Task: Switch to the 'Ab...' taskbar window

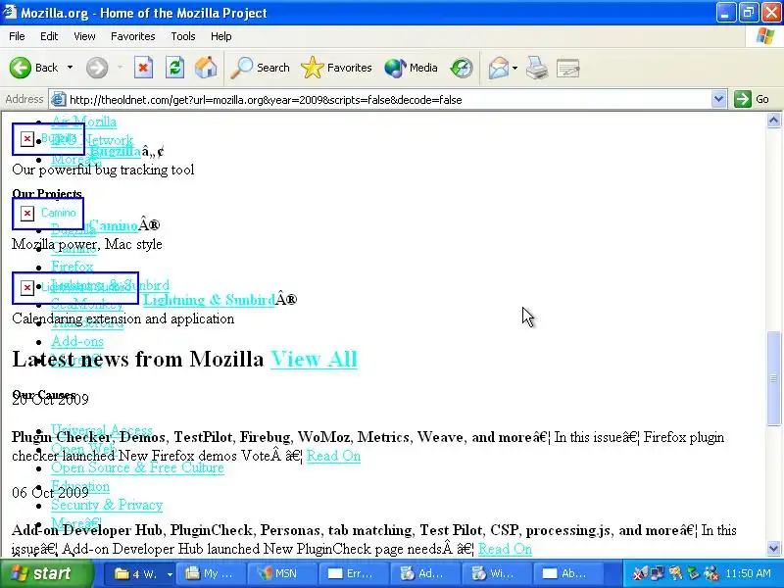Action: click(x=568, y=573)
